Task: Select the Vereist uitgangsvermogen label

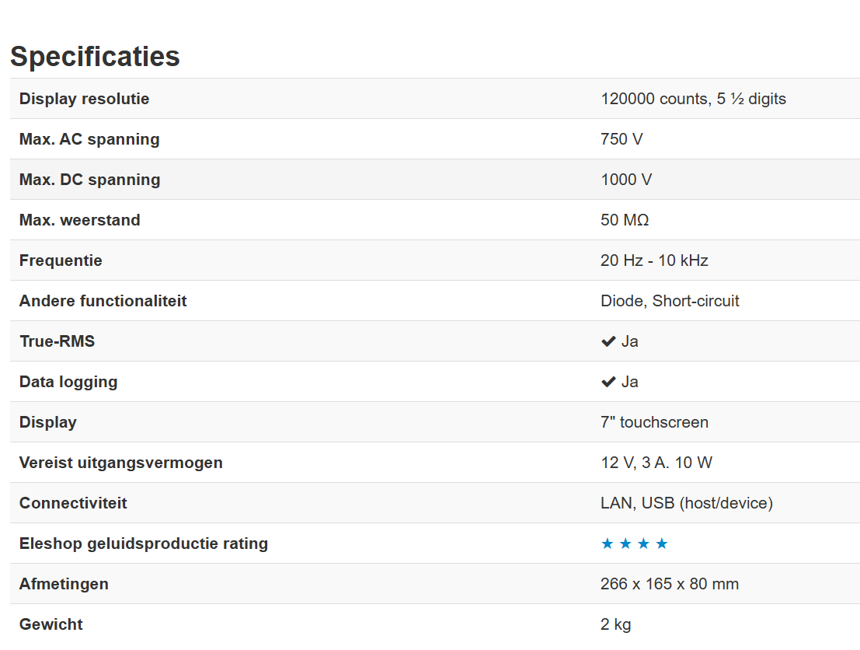Action: click(x=121, y=463)
